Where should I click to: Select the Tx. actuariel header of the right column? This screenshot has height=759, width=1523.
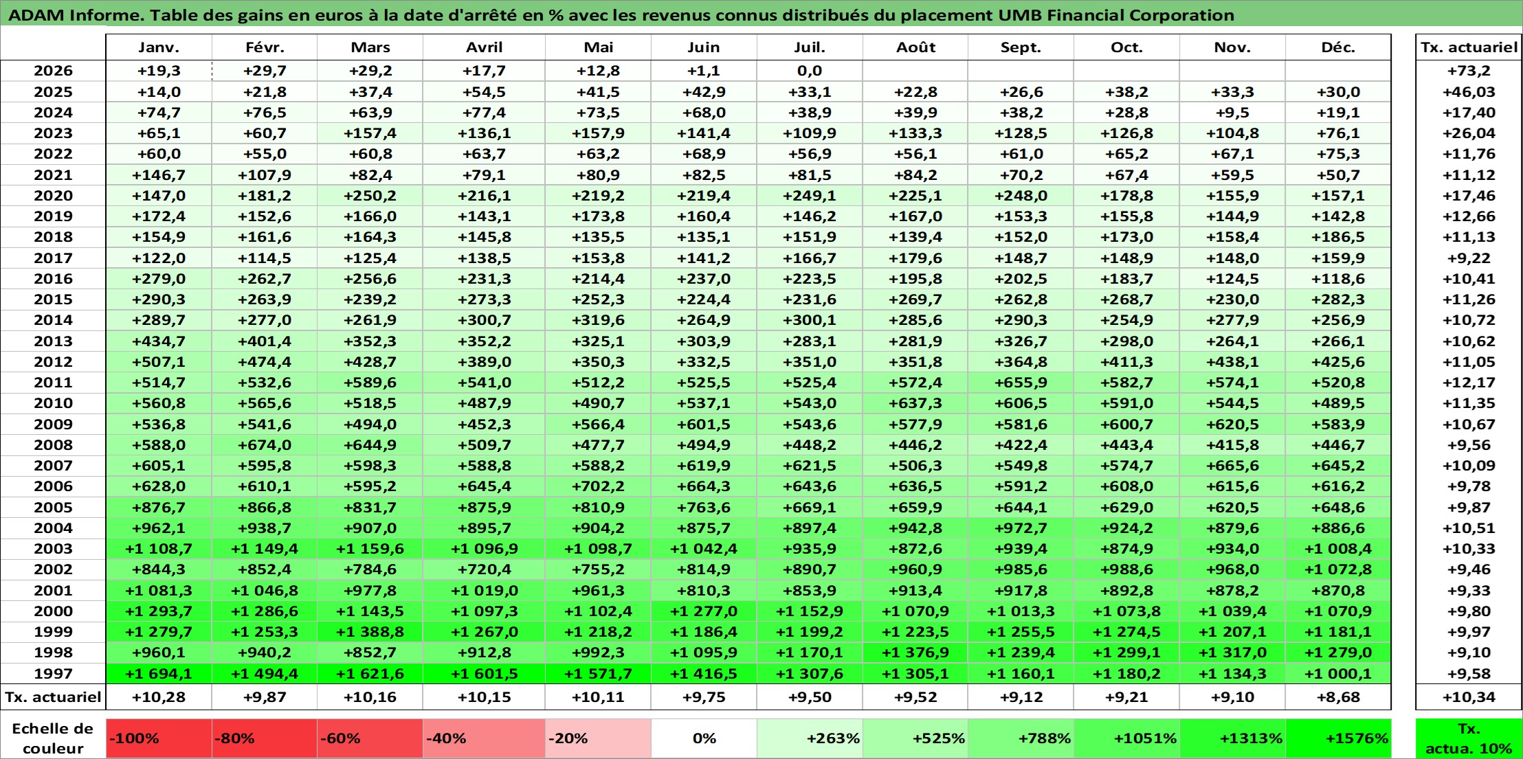(x=1469, y=47)
